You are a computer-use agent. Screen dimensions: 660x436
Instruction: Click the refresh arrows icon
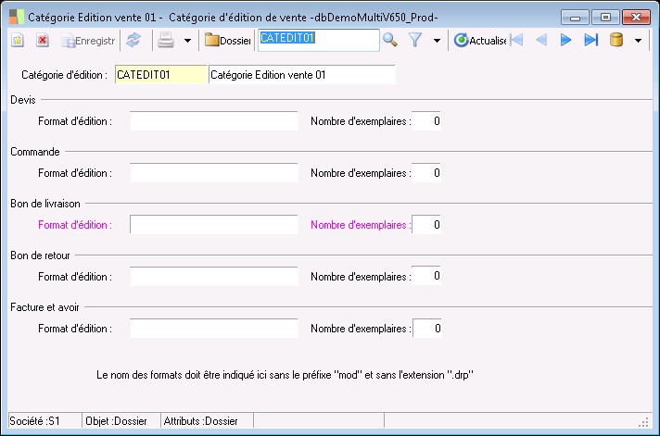point(133,41)
